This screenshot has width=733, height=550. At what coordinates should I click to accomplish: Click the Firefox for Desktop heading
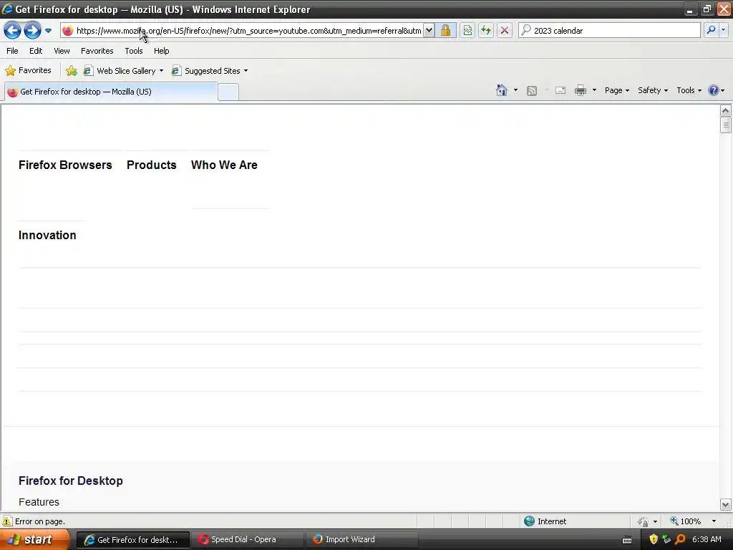71,481
